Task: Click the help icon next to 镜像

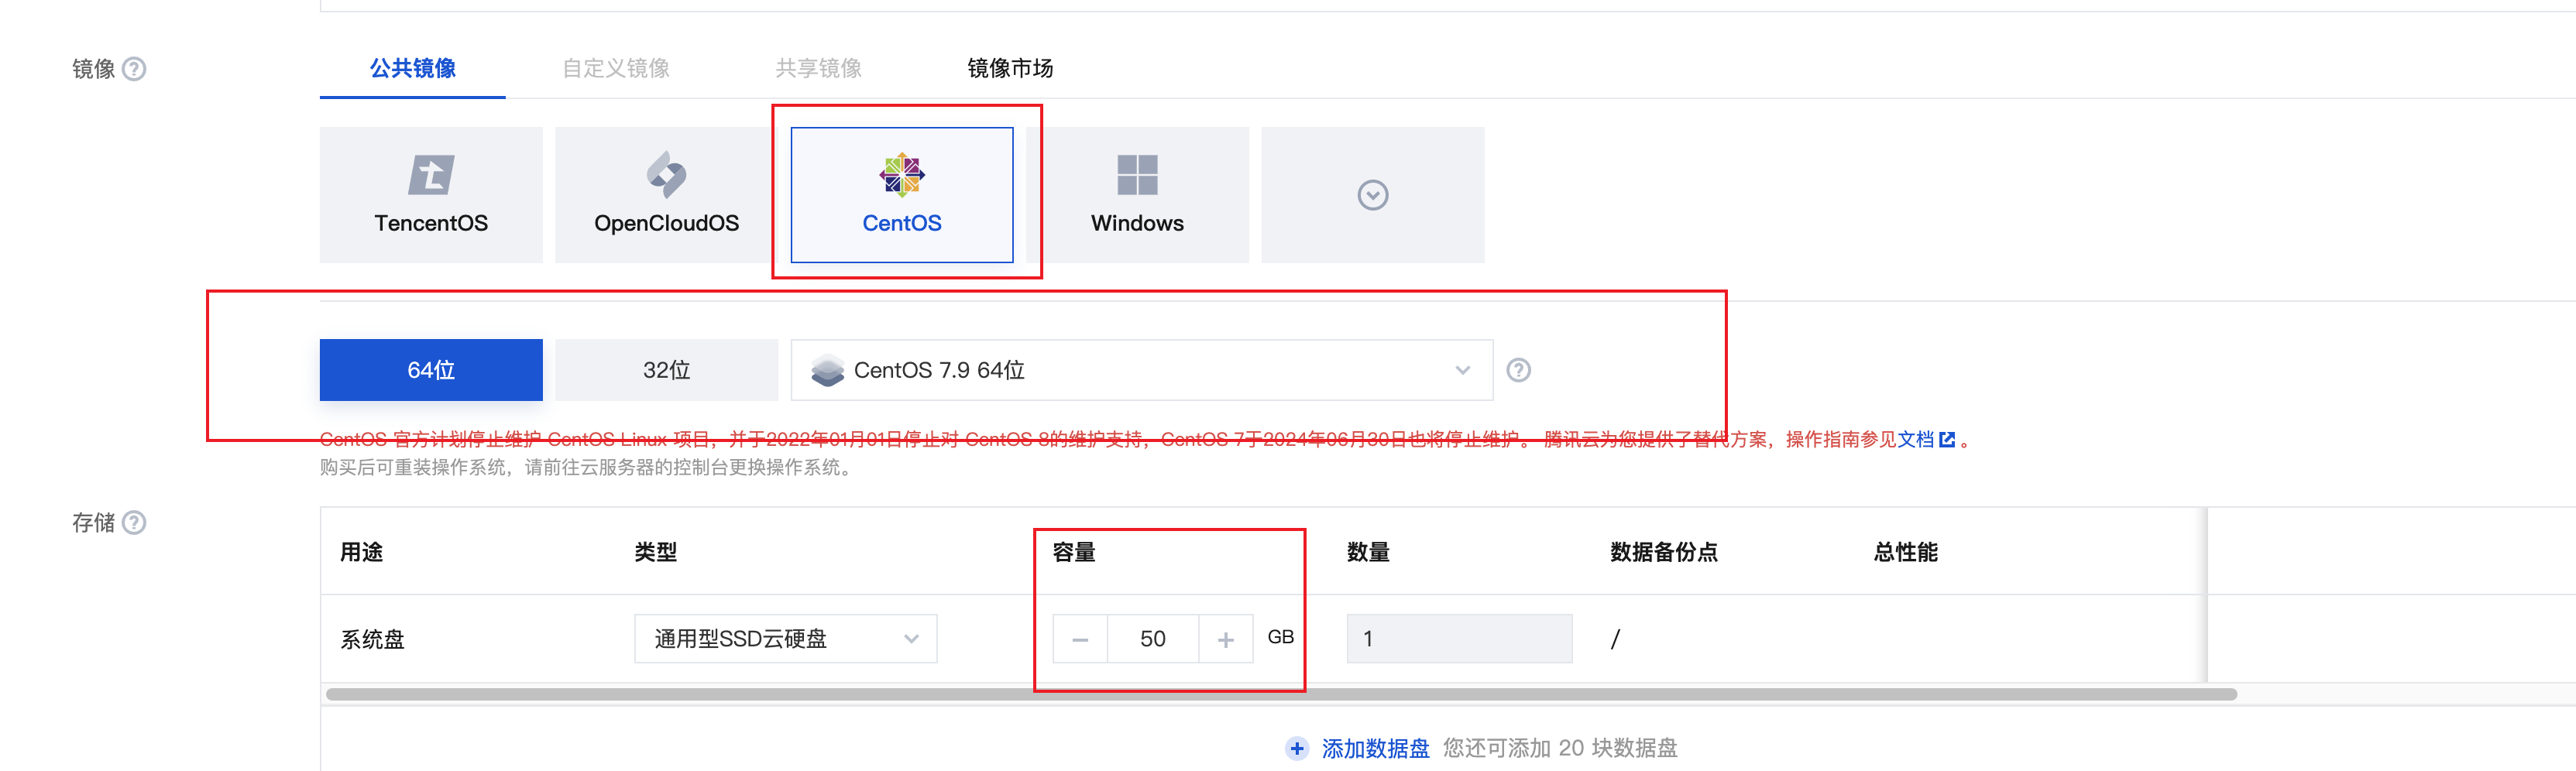Action: (x=134, y=69)
